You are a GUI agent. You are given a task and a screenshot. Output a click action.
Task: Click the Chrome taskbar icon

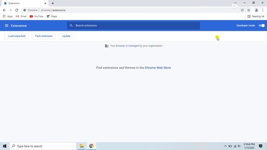pyautogui.click(x=91, y=146)
